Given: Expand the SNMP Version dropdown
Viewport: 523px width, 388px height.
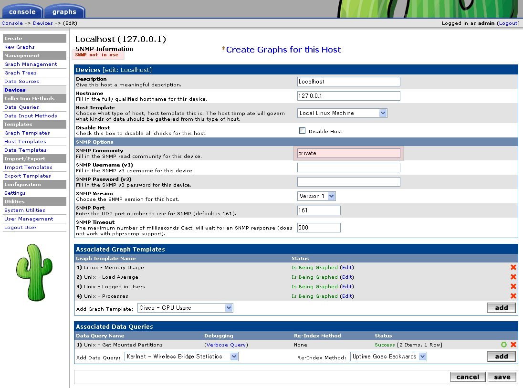Looking at the screenshot, I should click(x=316, y=196).
